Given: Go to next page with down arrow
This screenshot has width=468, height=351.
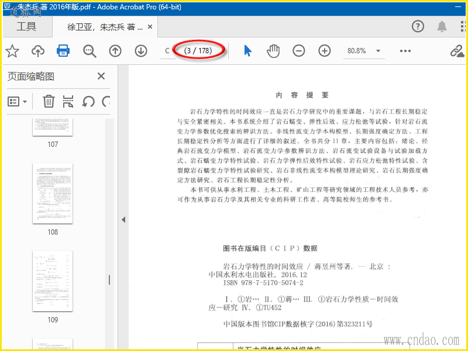Looking at the screenshot, I should pos(141,51).
